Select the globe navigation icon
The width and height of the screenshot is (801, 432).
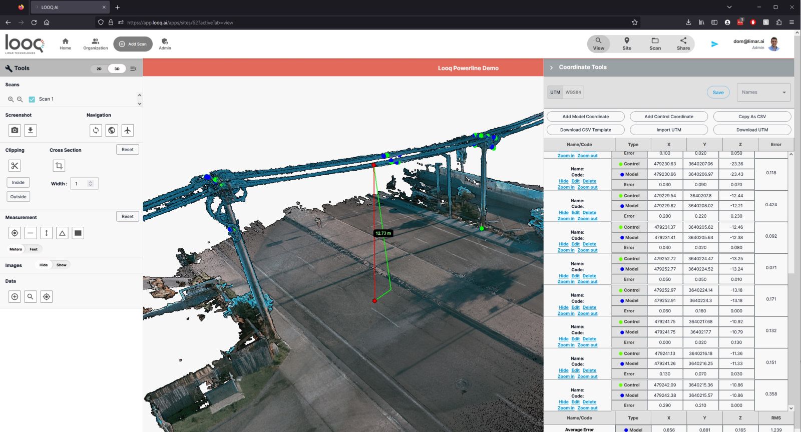tap(112, 130)
